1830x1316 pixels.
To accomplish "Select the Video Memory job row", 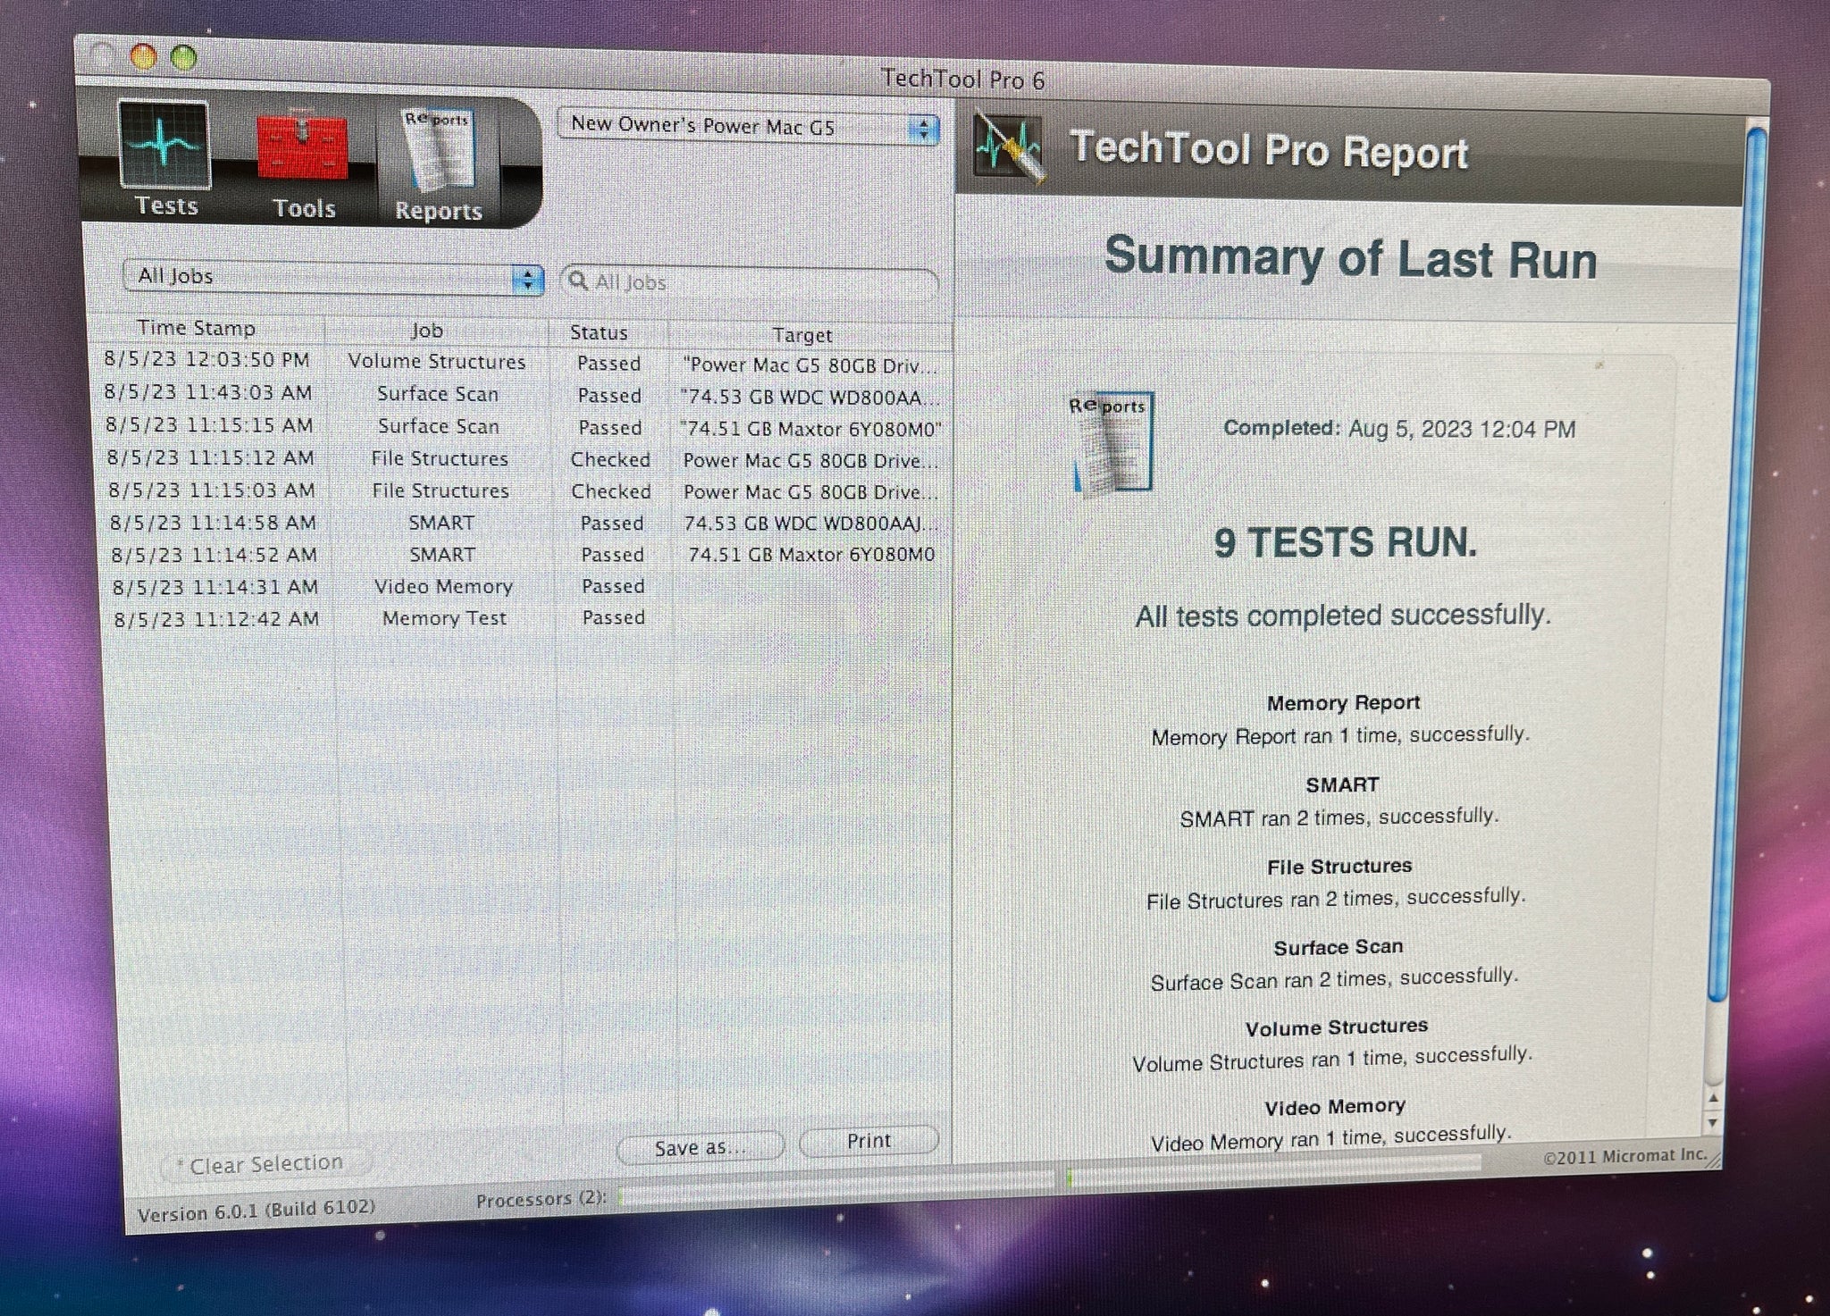I will click(x=527, y=587).
